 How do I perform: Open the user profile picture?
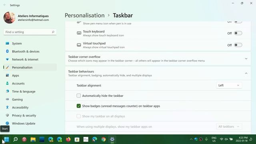click(x=10, y=18)
